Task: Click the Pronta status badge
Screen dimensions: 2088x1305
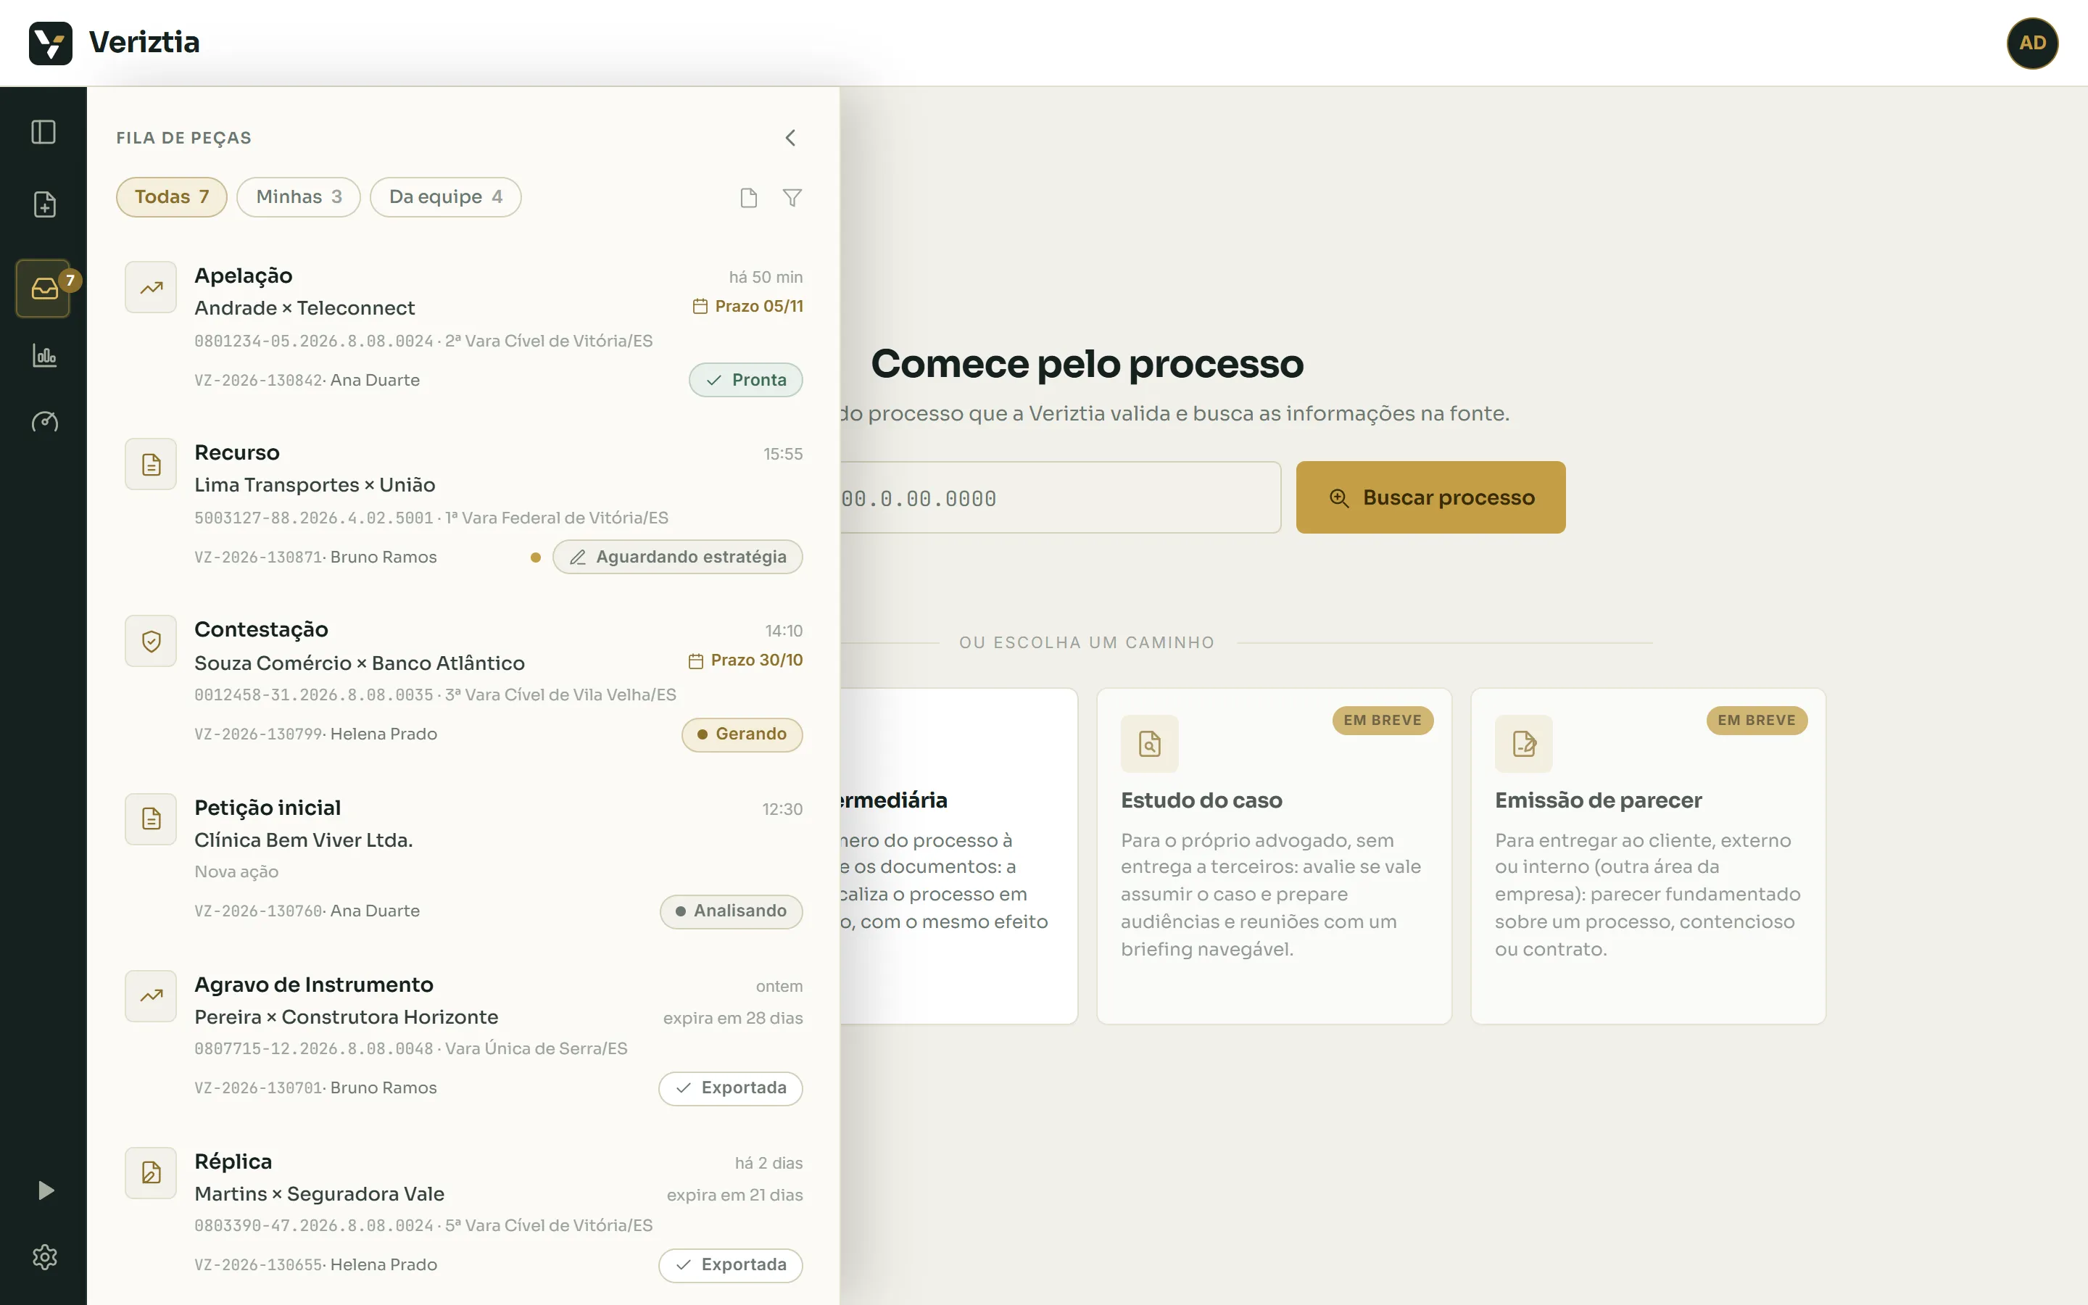Action: click(745, 380)
